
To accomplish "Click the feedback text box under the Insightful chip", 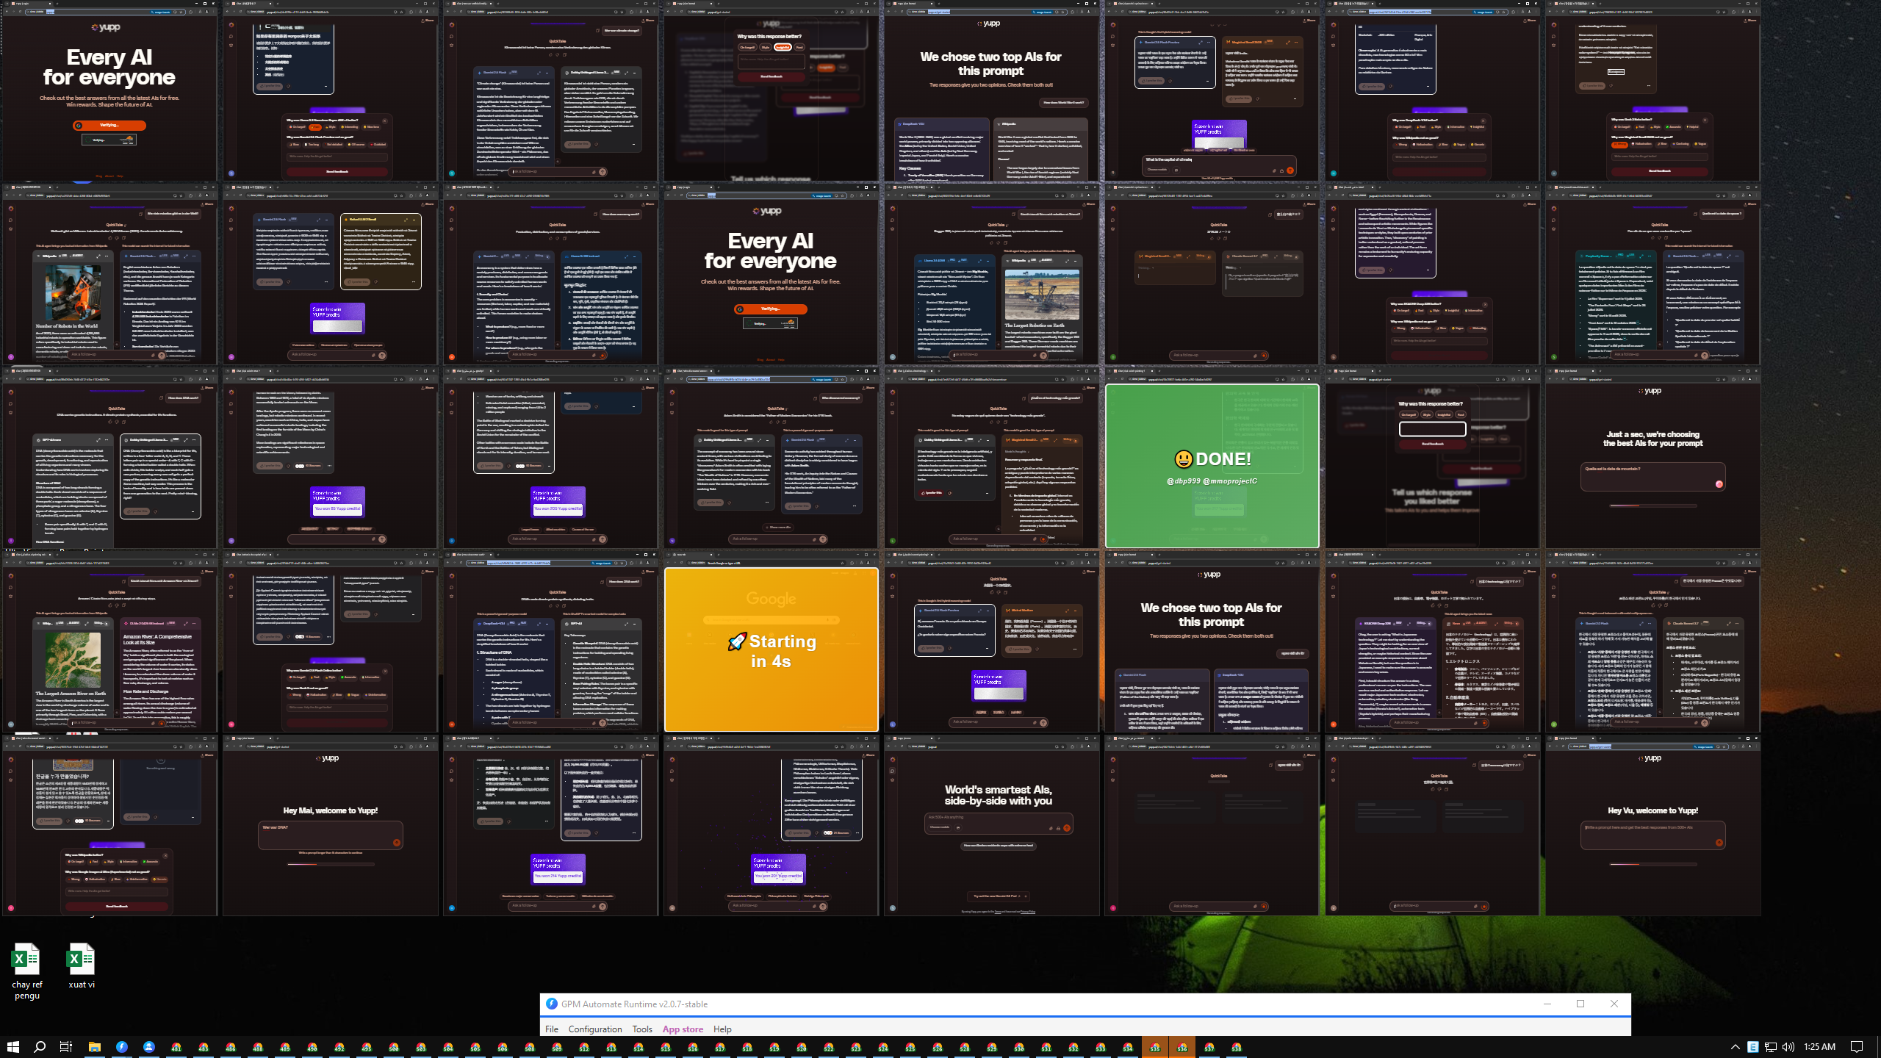I will pyautogui.click(x=771, y=61).
